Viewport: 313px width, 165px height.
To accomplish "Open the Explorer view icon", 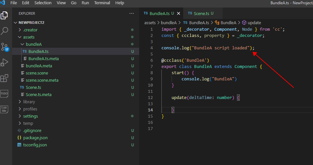I will click(x=5, y=15).
